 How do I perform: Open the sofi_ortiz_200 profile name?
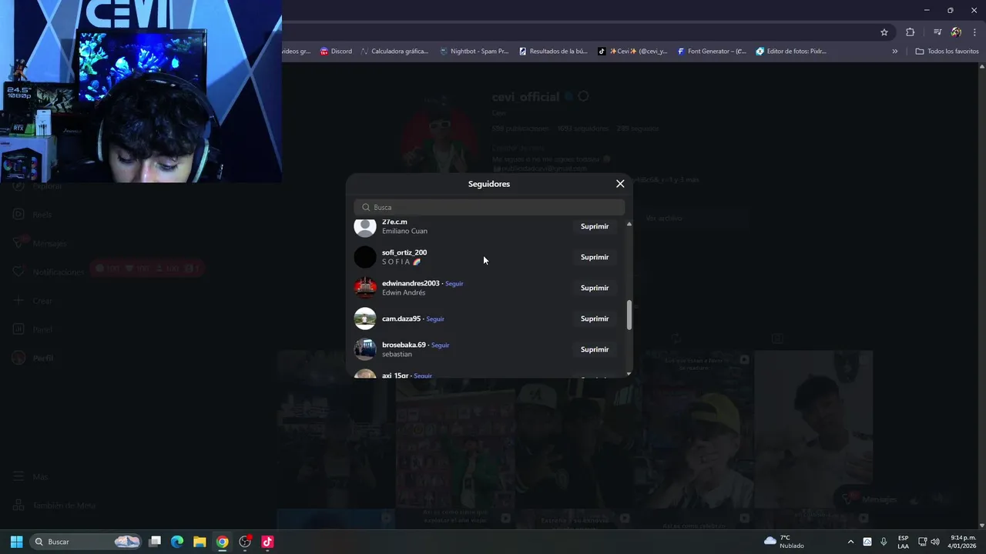pos(404,252)
